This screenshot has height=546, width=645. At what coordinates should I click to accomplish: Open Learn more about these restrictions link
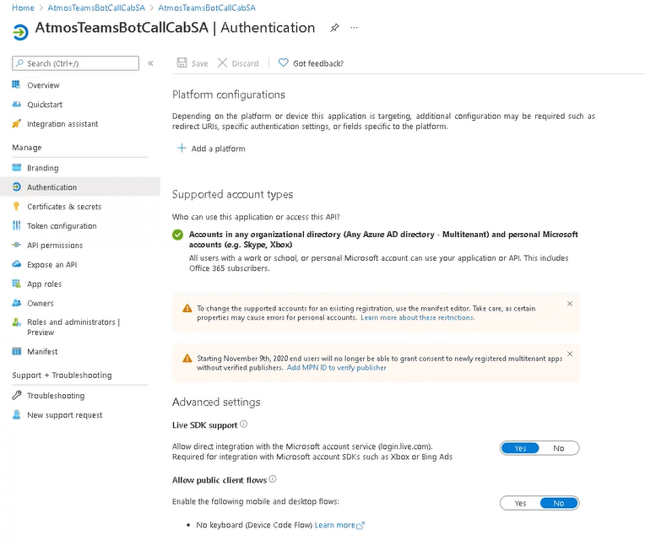(x=417, y=317)
